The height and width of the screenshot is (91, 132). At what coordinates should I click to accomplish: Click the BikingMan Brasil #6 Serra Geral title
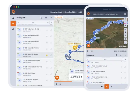pyautogui.click(x=66, y=12)
